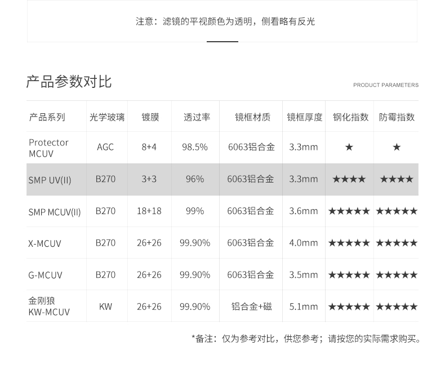Image resolution: width=445 pixels, height=377 pixels.
Task: Click the 4.0mm thickness cell
Action: tap(304, 243)
